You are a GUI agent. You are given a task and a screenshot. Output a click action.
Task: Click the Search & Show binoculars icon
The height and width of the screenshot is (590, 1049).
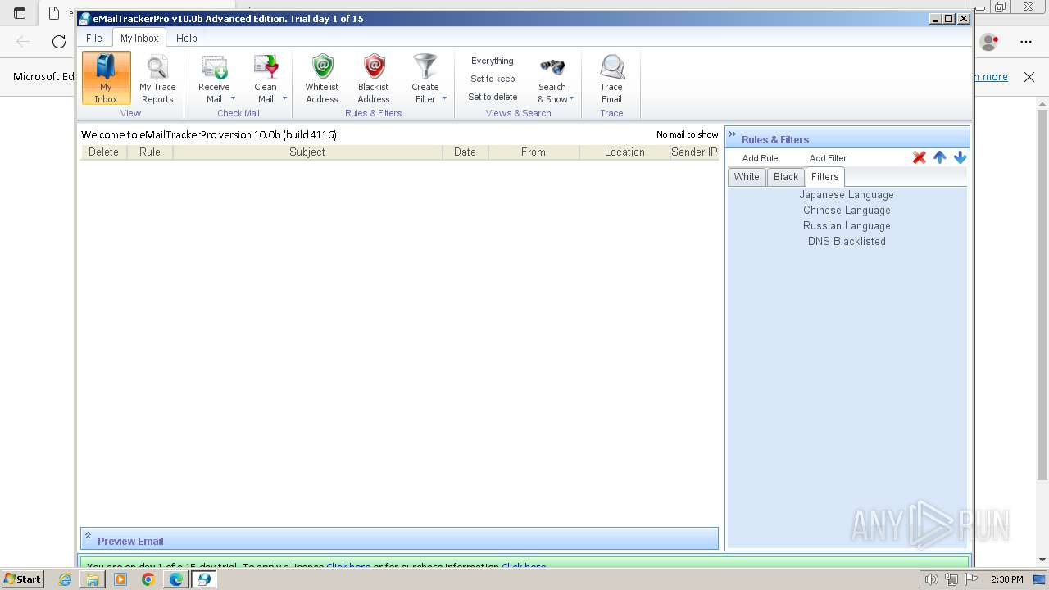pos(552,67)
